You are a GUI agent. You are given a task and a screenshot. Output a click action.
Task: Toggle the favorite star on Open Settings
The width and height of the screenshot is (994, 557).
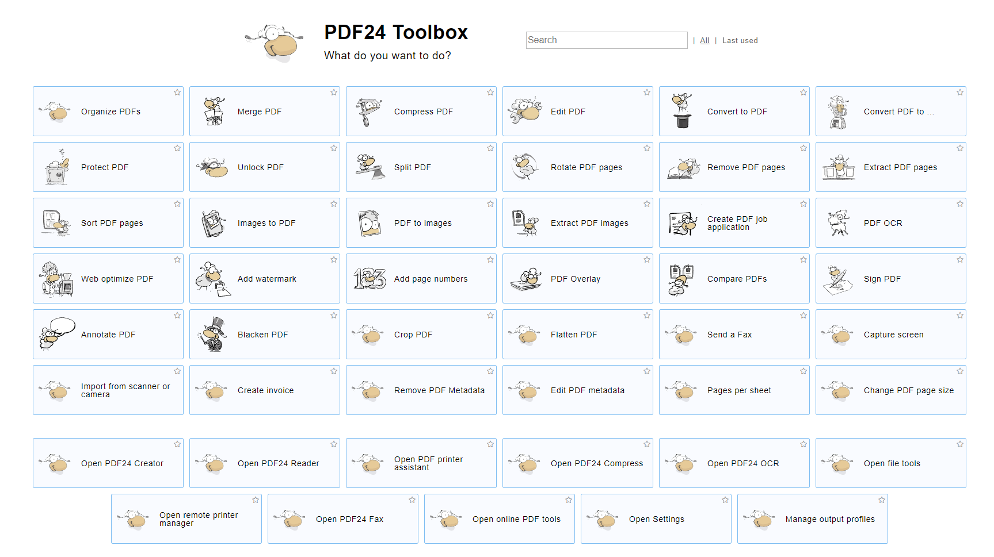click(x=725, y=500)
